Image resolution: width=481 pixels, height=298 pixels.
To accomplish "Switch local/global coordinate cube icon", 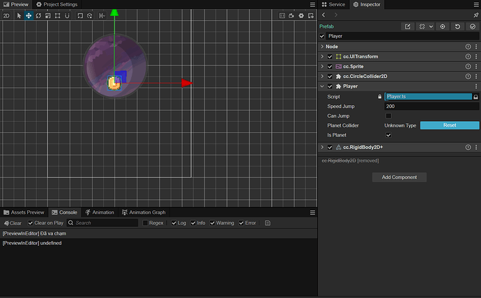I will click(x=89, y=15).
